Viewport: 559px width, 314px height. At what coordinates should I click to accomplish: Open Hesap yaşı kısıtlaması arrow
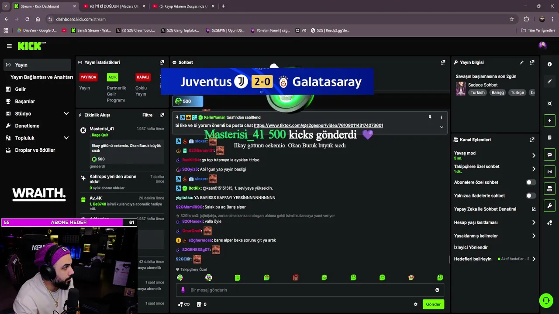coord(534,222)
